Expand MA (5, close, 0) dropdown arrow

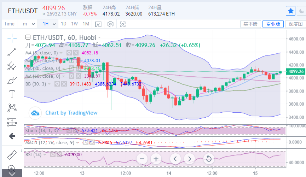point(61,53)
